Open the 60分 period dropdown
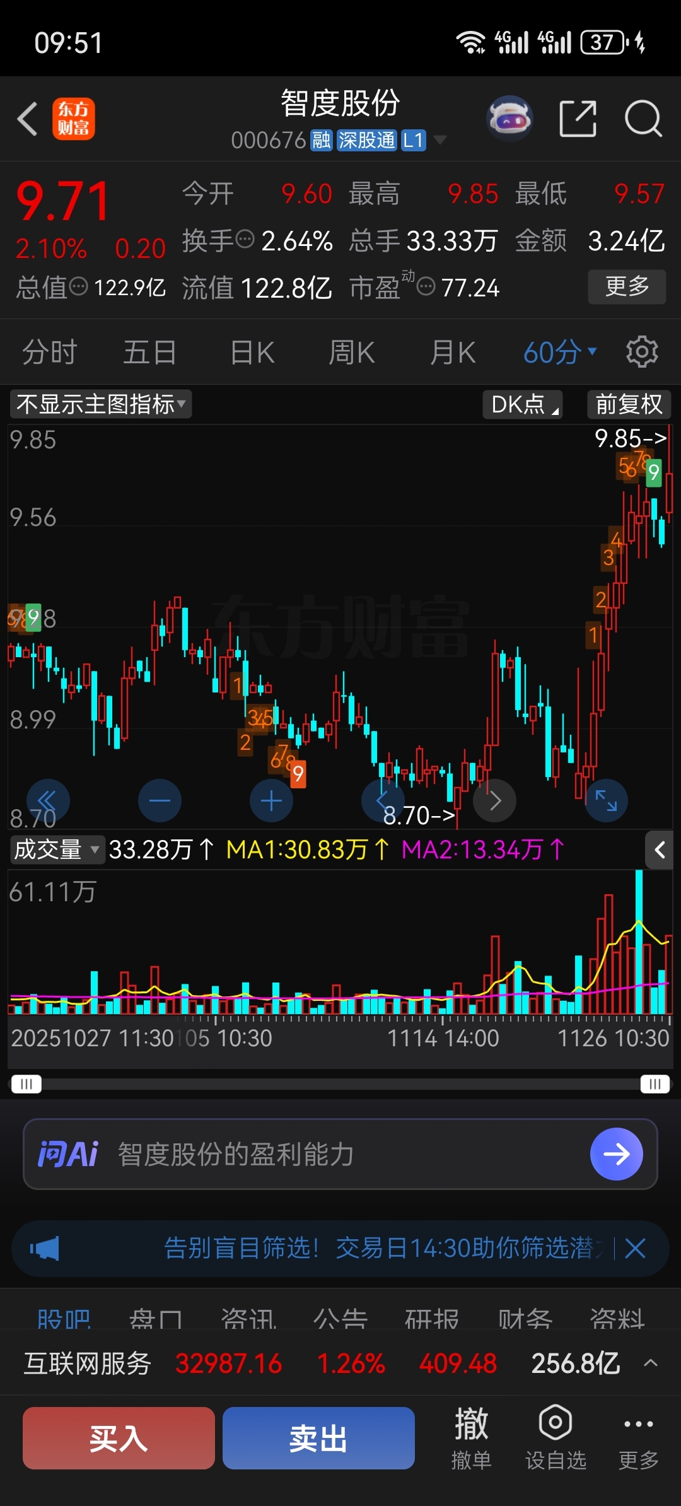The image size is (681, 1506). (x=560, y=352)
